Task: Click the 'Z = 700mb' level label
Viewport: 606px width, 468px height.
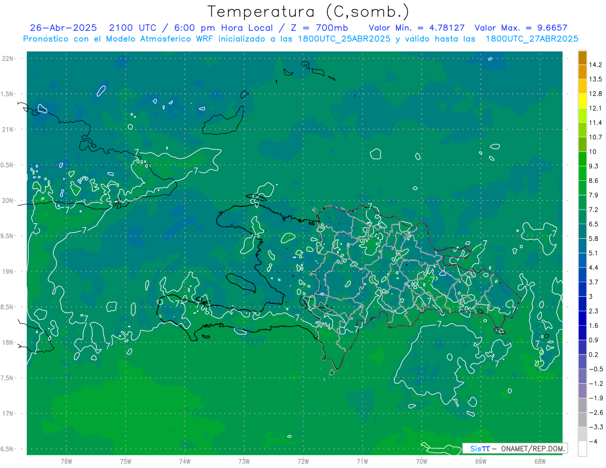Action: [x=317, y=27]
